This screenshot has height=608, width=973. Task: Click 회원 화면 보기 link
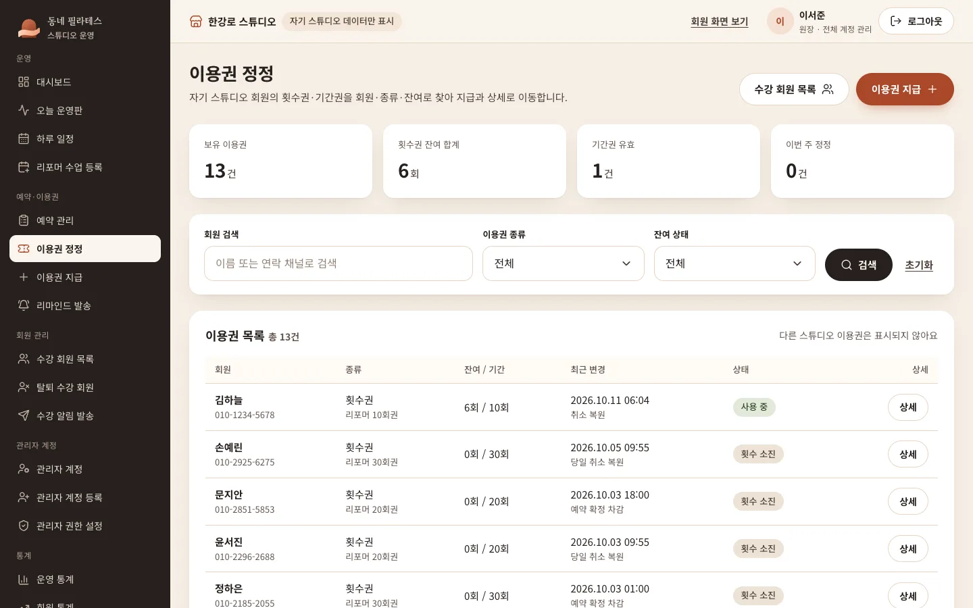coord(720,22)
